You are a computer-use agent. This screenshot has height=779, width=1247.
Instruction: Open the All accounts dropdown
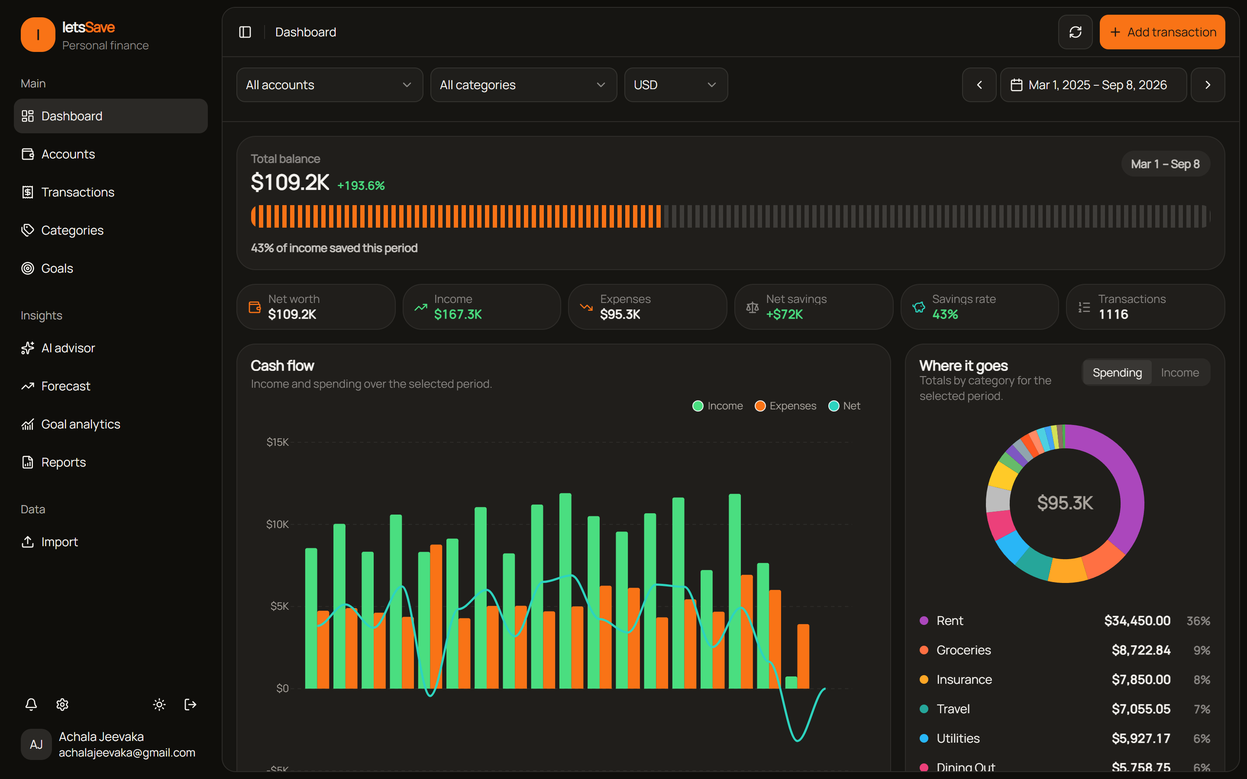coord(330,85)
